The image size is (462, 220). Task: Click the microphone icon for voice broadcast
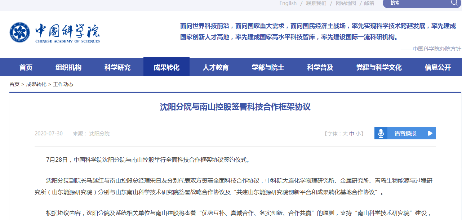(381, 133)
